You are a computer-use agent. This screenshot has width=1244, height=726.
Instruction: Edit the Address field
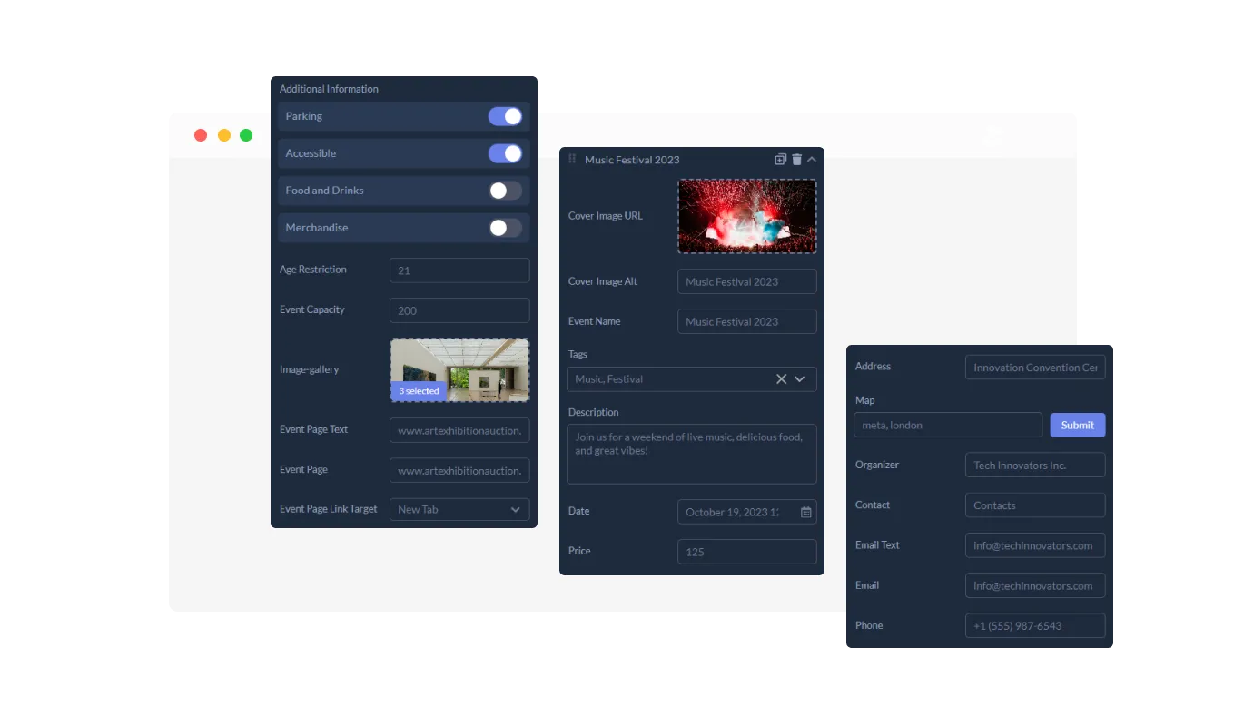[1035, 368]
